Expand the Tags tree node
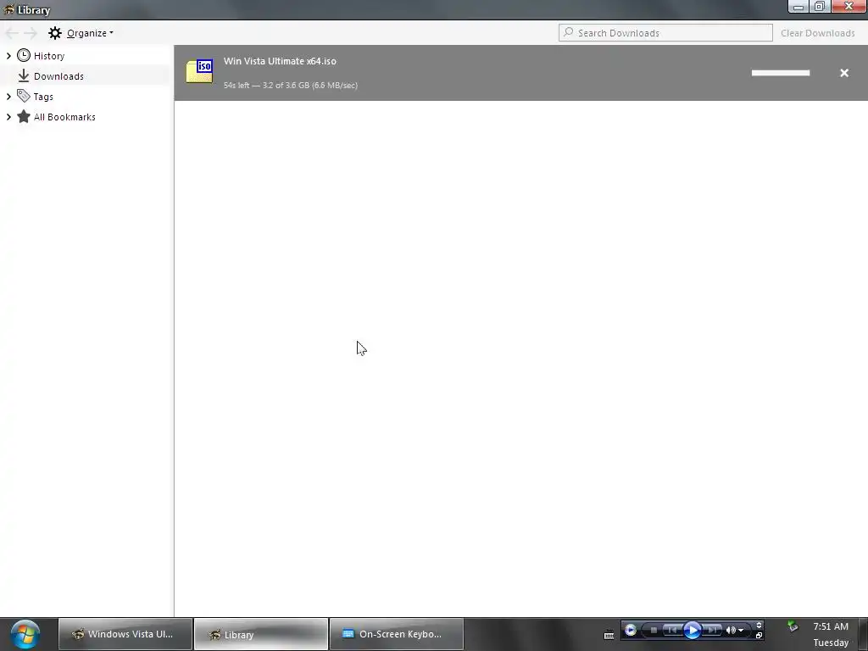This screenshot has width=868, height=651. [x=8, y=97]
